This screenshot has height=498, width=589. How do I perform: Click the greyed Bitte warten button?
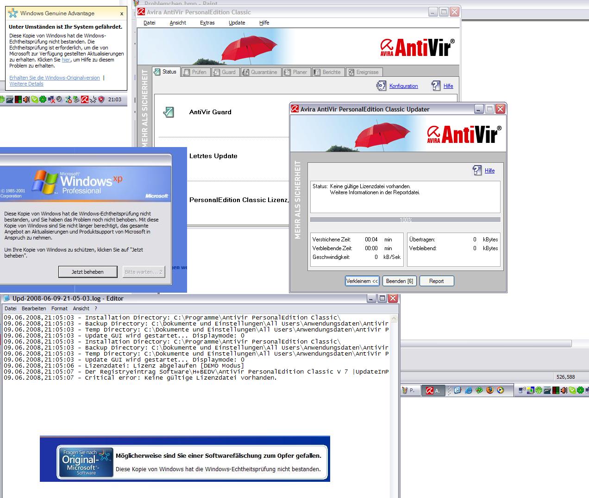pyautogui.click(x=144, y=272)
